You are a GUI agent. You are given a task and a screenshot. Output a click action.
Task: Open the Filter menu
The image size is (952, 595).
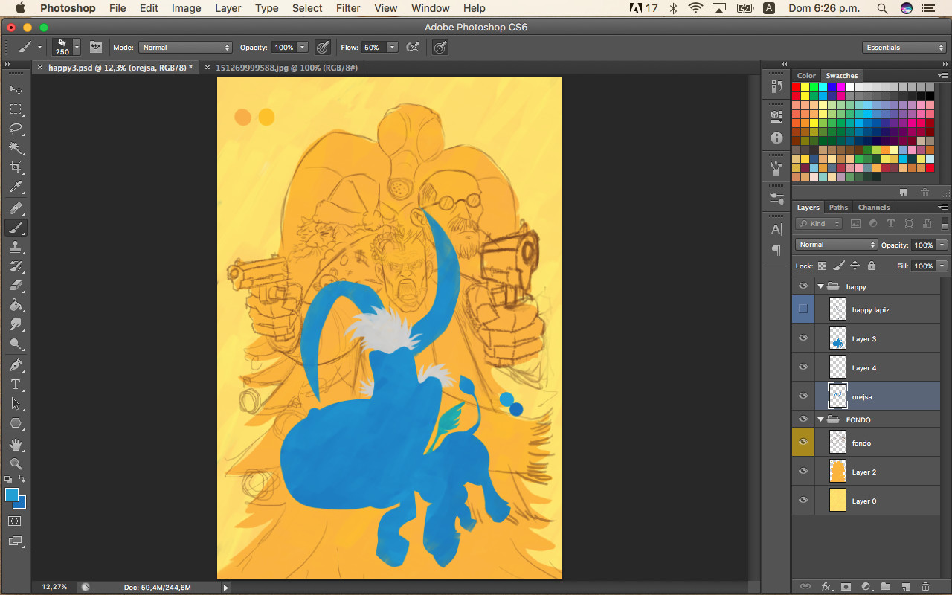[x=348, y=8]
